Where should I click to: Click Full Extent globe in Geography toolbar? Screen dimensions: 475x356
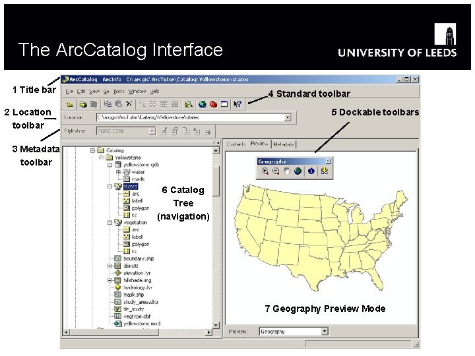pyautogui.click(x=298, y=171)
